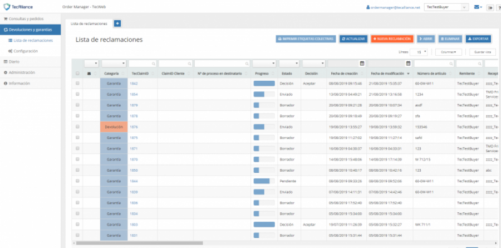Check the row for claim 1803

[x=77, y=225]
